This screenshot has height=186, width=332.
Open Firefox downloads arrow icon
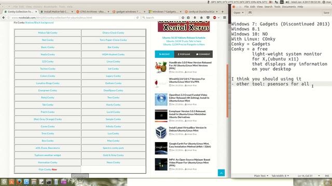[x=195, y=18]
